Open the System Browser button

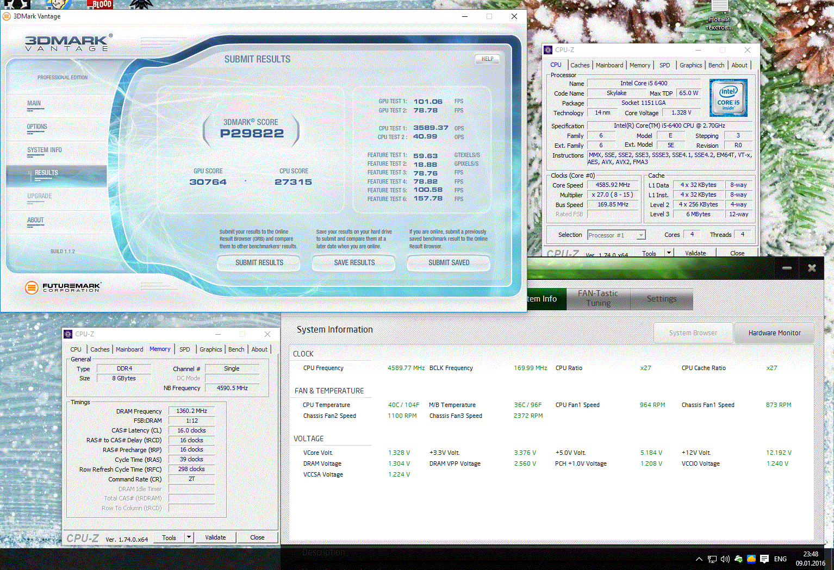click(x=693, y=333)
